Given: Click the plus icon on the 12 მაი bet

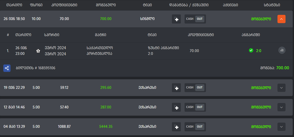Looking at the screenshot, I should (176, 107).
